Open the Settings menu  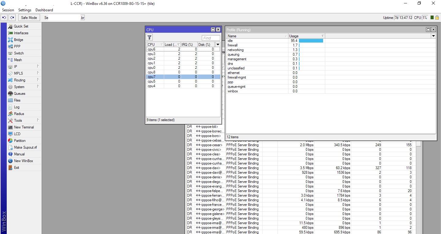coord(25,10)
